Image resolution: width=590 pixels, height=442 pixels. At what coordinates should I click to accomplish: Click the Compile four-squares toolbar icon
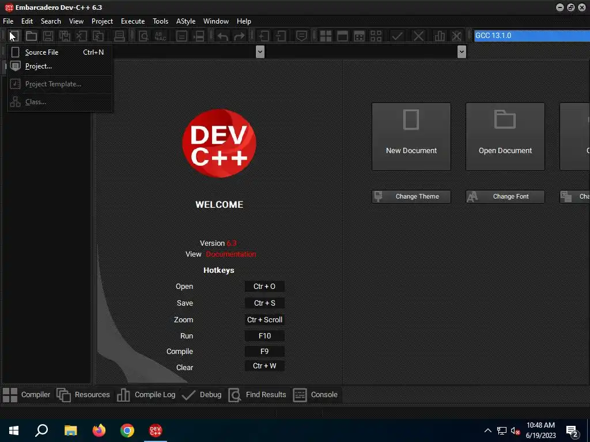(326, 36)
